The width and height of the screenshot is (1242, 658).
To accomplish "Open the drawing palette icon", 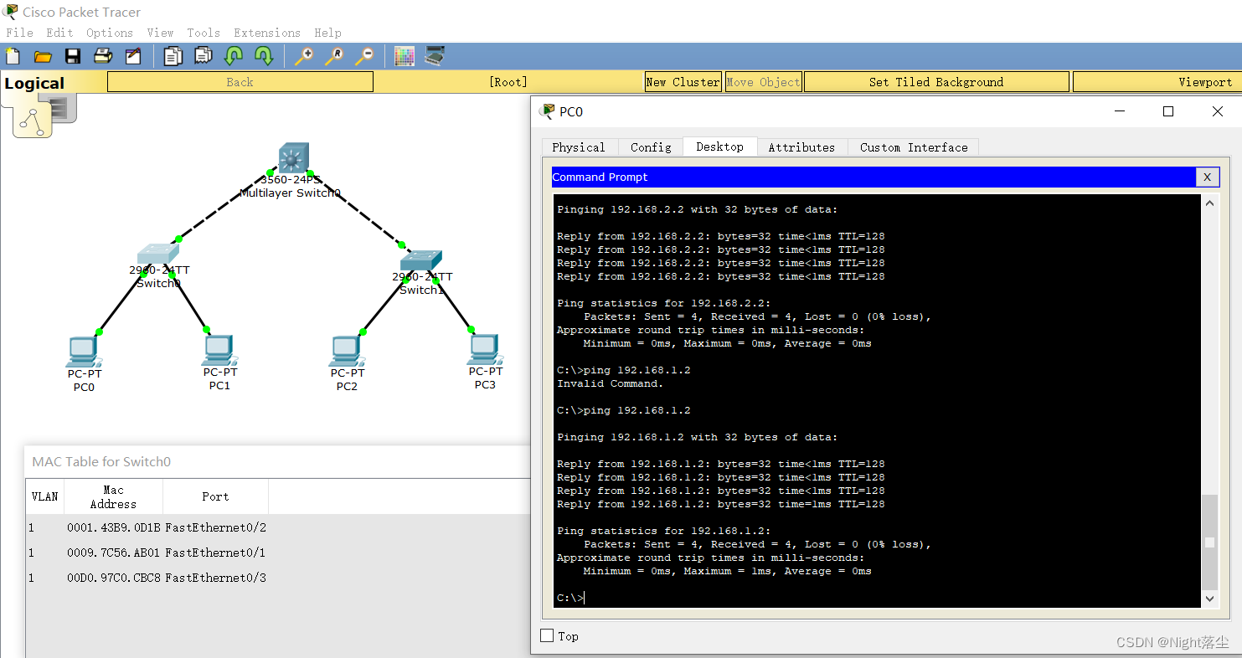I will coord(405,56).
